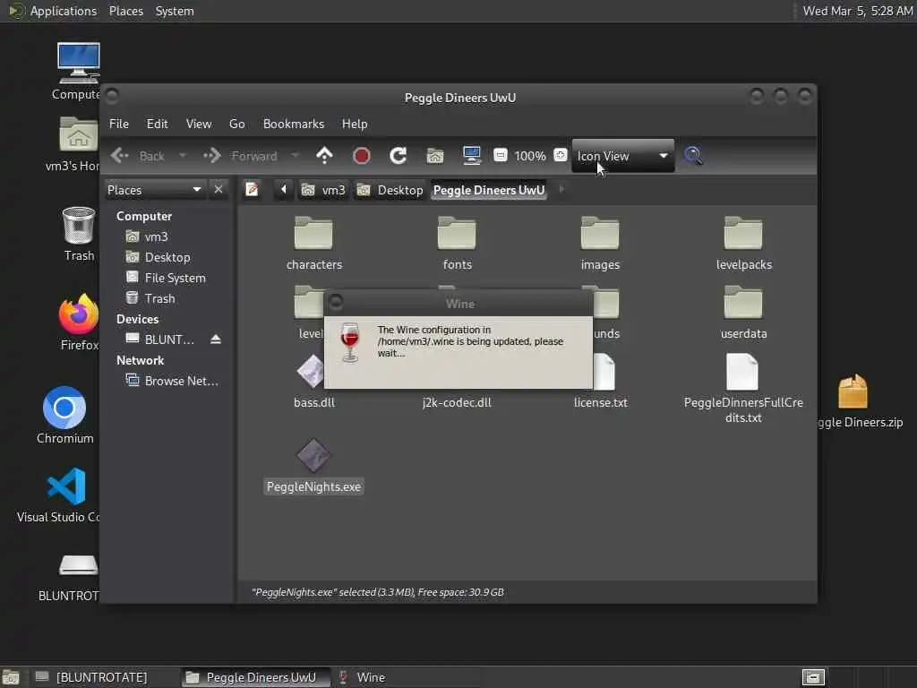Open the userdata folder
This screenshot has width=917, height=688.
743,313
